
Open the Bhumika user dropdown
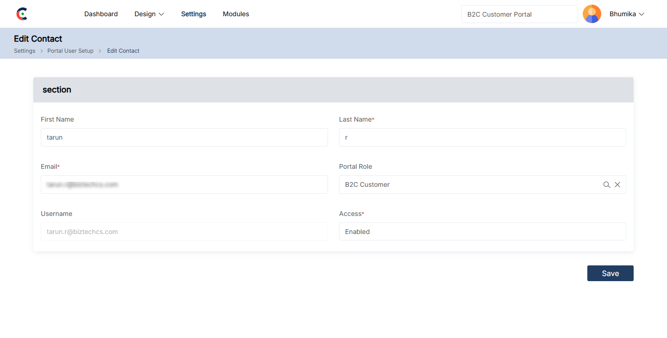point(627,14)
